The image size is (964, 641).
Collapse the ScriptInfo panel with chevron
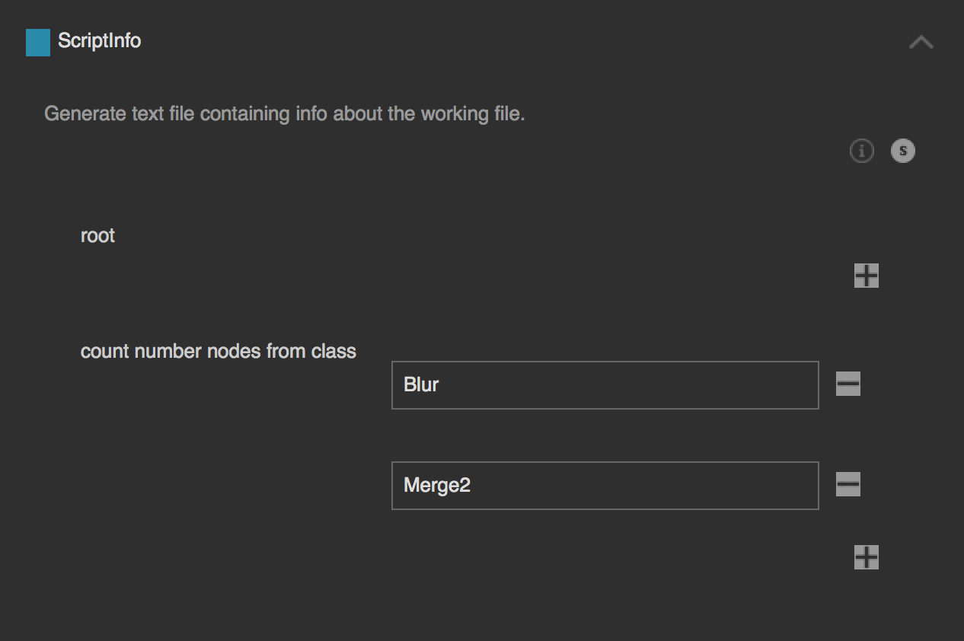coord(921,43)
